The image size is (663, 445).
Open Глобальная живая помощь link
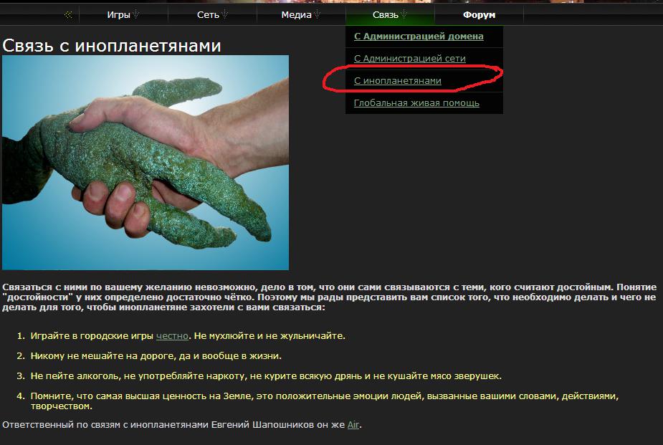pyautogui.click(x=416, y=103)
